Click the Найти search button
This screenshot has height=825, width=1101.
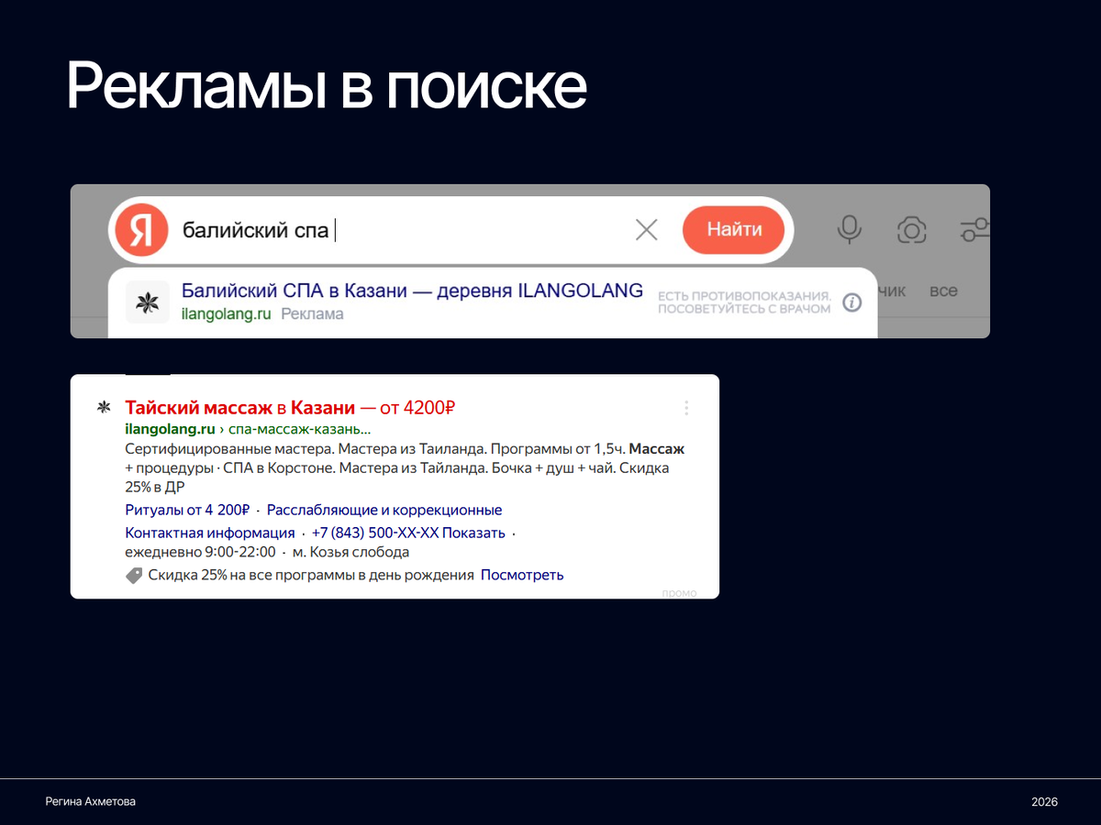tap(734, 230)
